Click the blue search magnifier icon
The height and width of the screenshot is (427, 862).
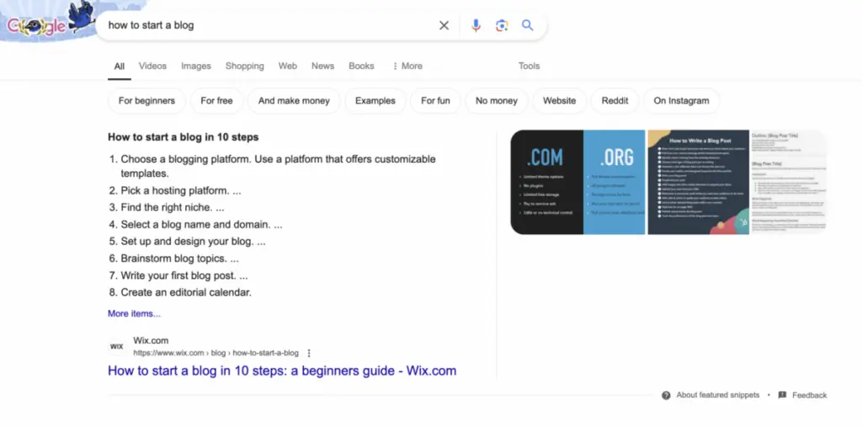coord(528,25)
